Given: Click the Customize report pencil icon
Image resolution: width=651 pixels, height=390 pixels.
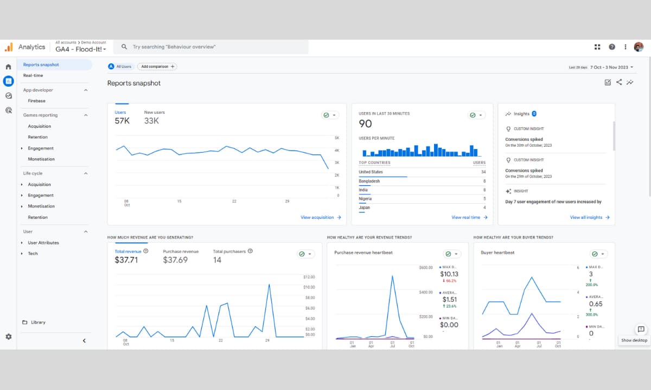Looking at the screenshot, I should [607, 82].
